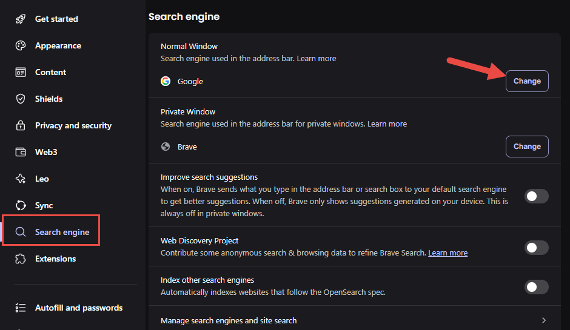Click the Extensions puzzle piece icon
The image size is (570, 330).
pyautogui.click(x=21, y=259)
